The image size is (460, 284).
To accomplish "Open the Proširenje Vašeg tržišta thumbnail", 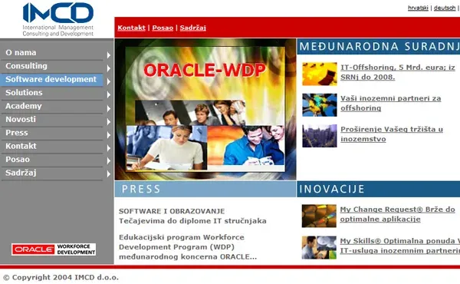I will 320,136.
